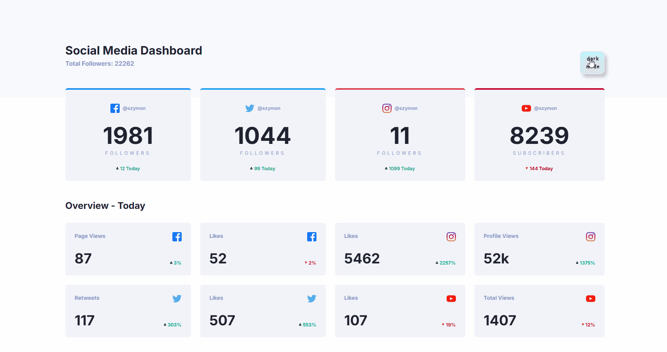Click the Facebook icon on the 52 Likes card
Screen dimensions: 667x352
click(312, 237)
